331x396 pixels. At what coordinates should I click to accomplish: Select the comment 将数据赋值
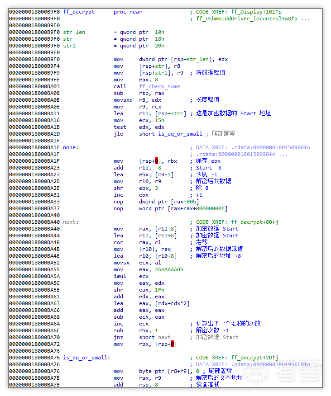tap(211, 73)
